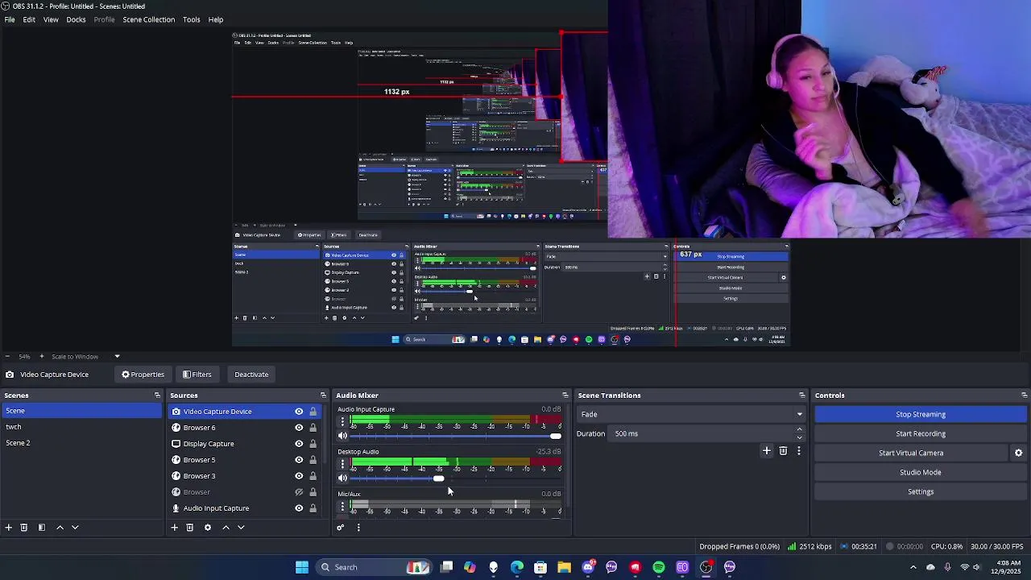Image resolution: width=1031 pixels, height=580 pixels.
Task: Toggle lock on Browser 5 source
Action: pyautogui.click(x=313, y=460)
